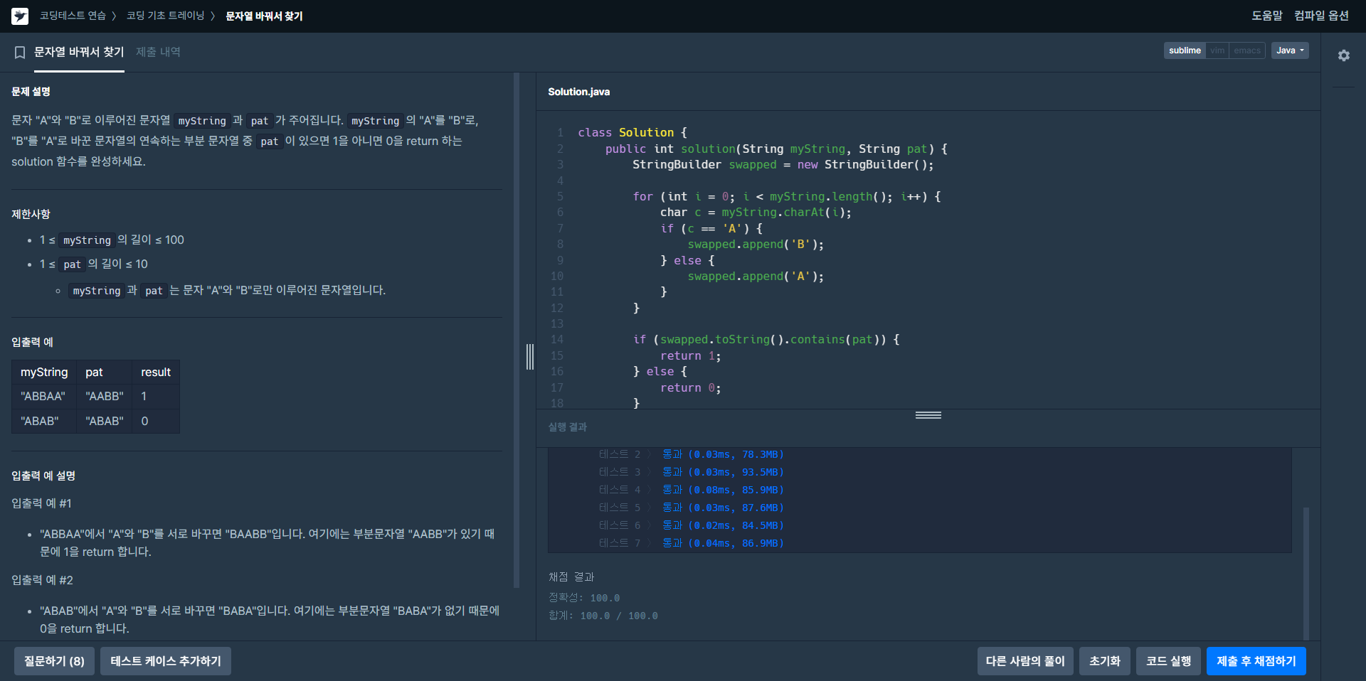The image size is (1366, 681).
Task: Open the Java language dropdown
Action: pyautogui.click(x=1290, y=50)
